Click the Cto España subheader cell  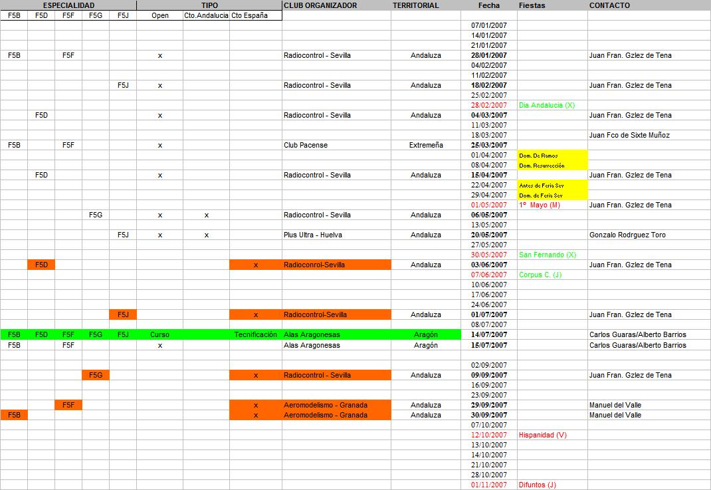(x=250, y=15)
